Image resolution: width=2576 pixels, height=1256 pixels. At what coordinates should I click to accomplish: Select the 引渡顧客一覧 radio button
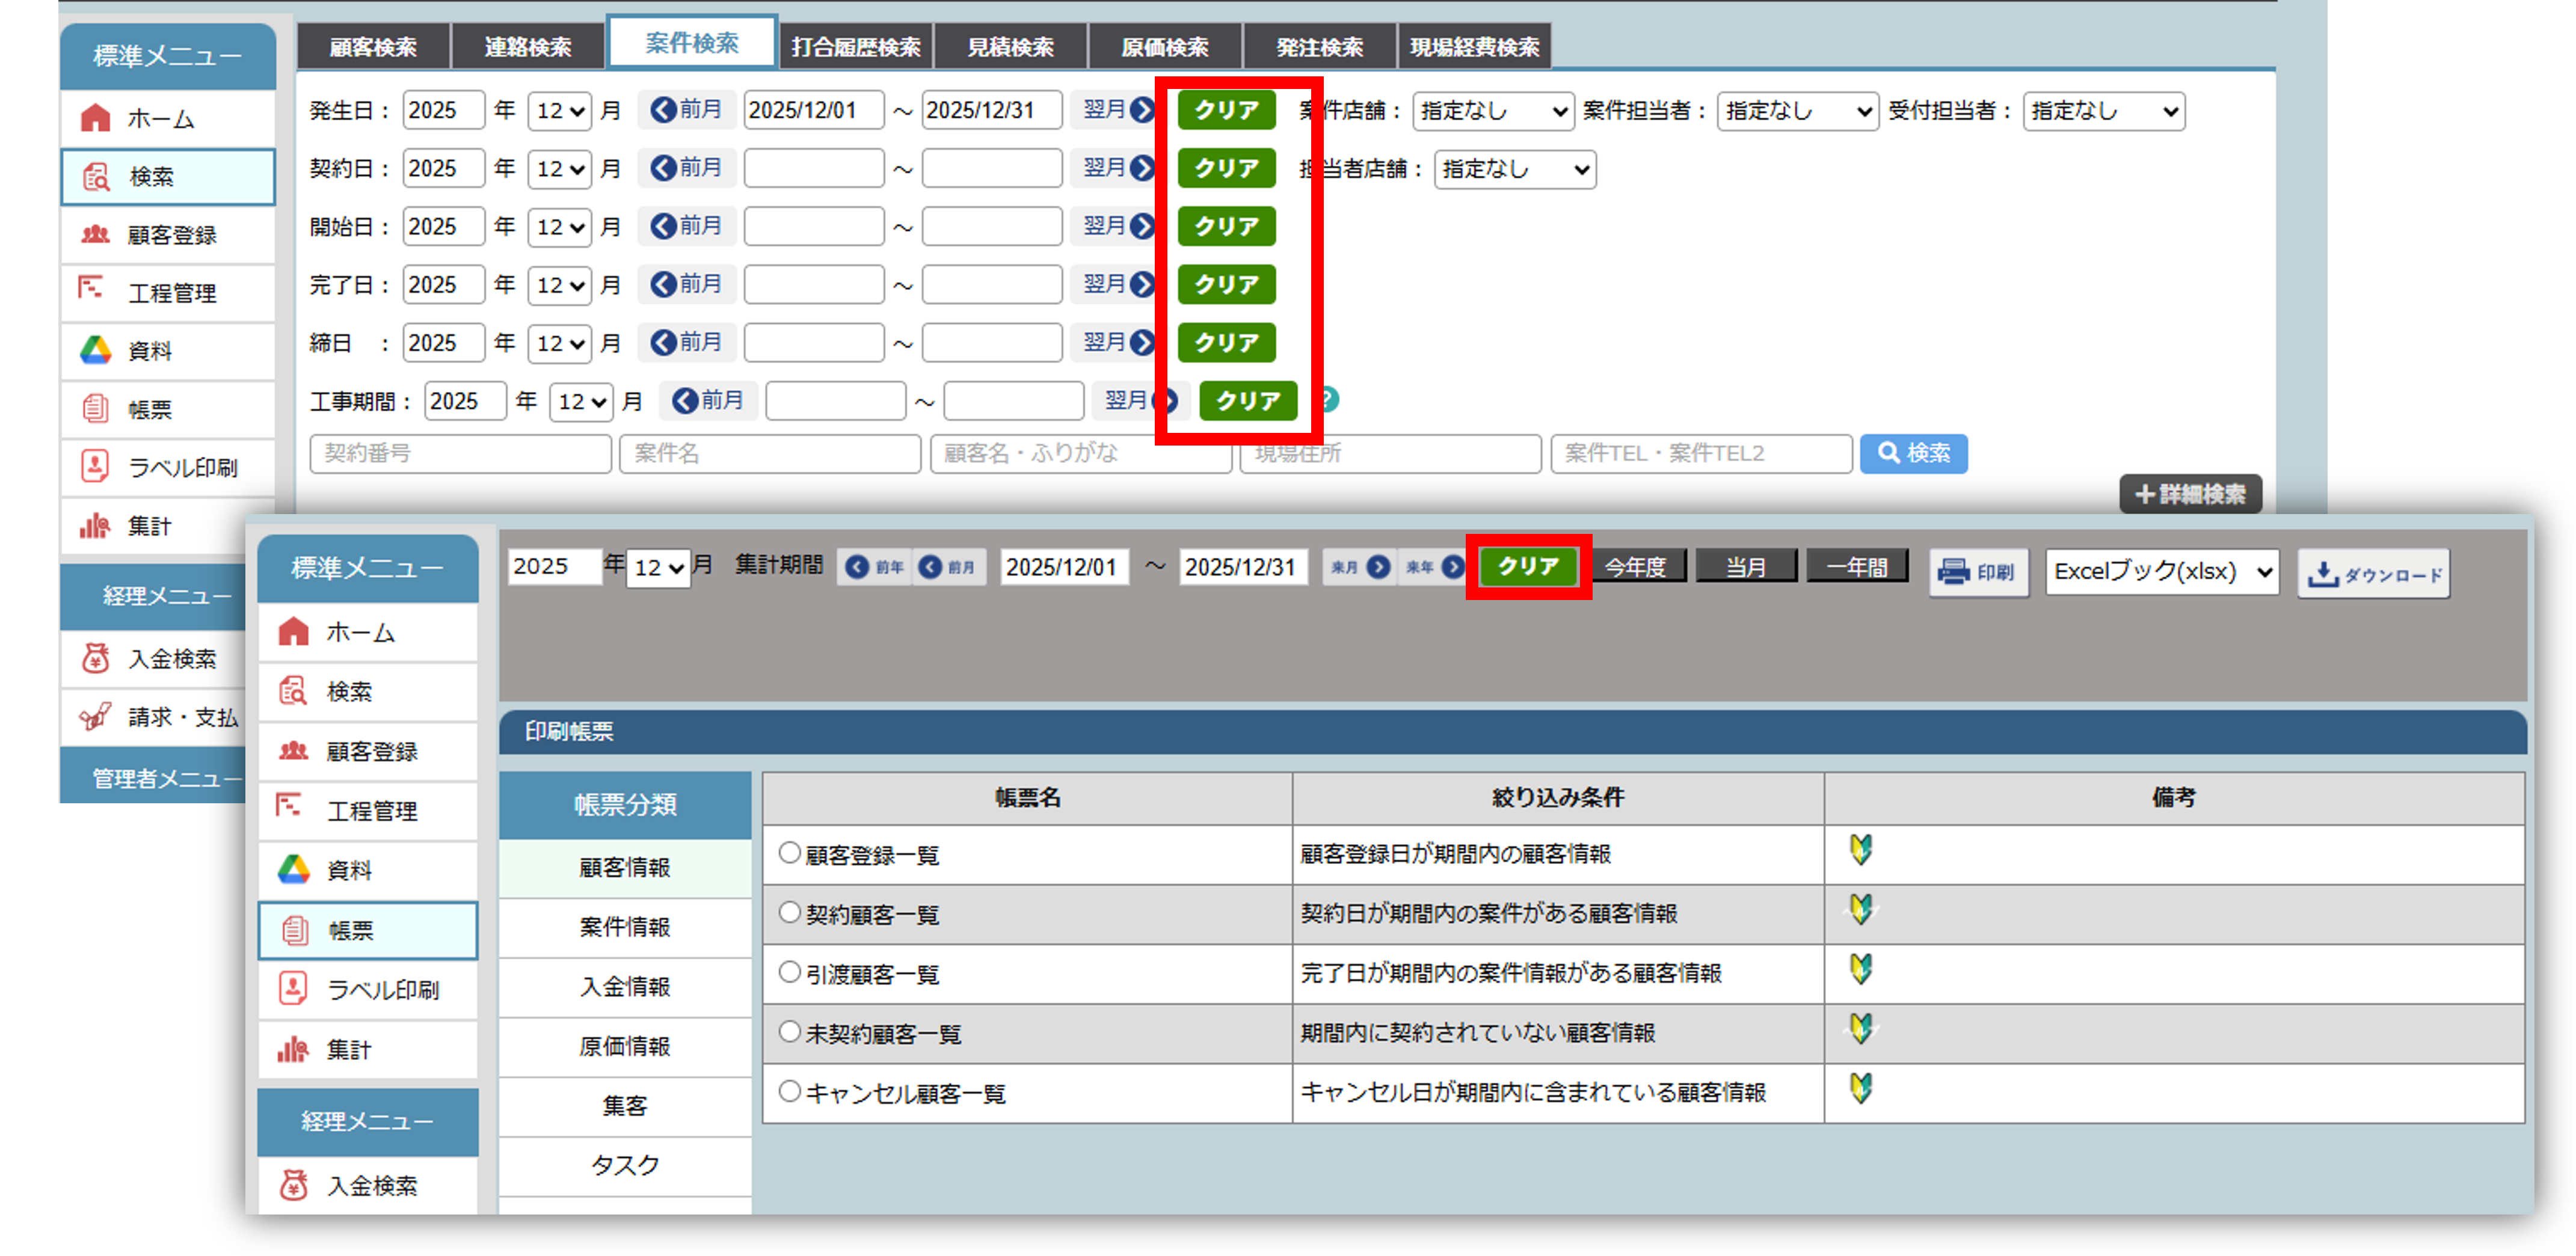789,972
